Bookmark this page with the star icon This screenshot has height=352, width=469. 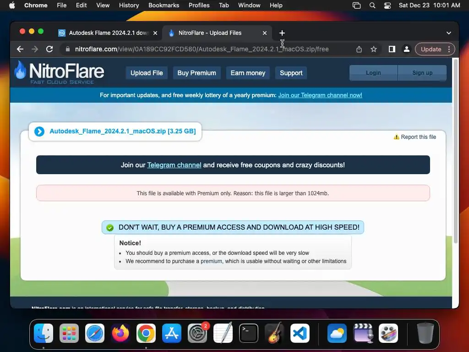coord(374,49)
